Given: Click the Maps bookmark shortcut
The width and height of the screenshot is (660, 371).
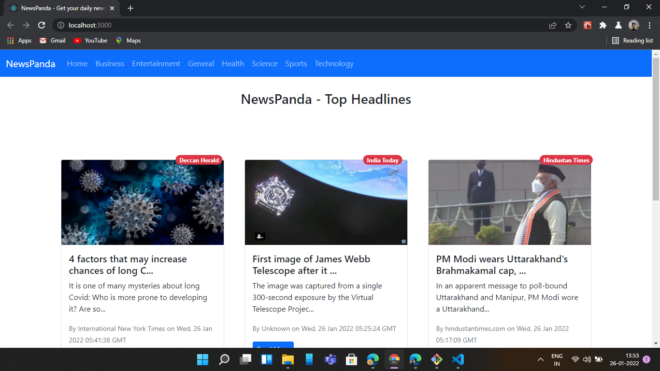Looking at the screenshot, I should (x=128, y=41).
